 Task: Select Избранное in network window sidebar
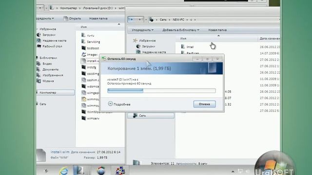[144, 40]
